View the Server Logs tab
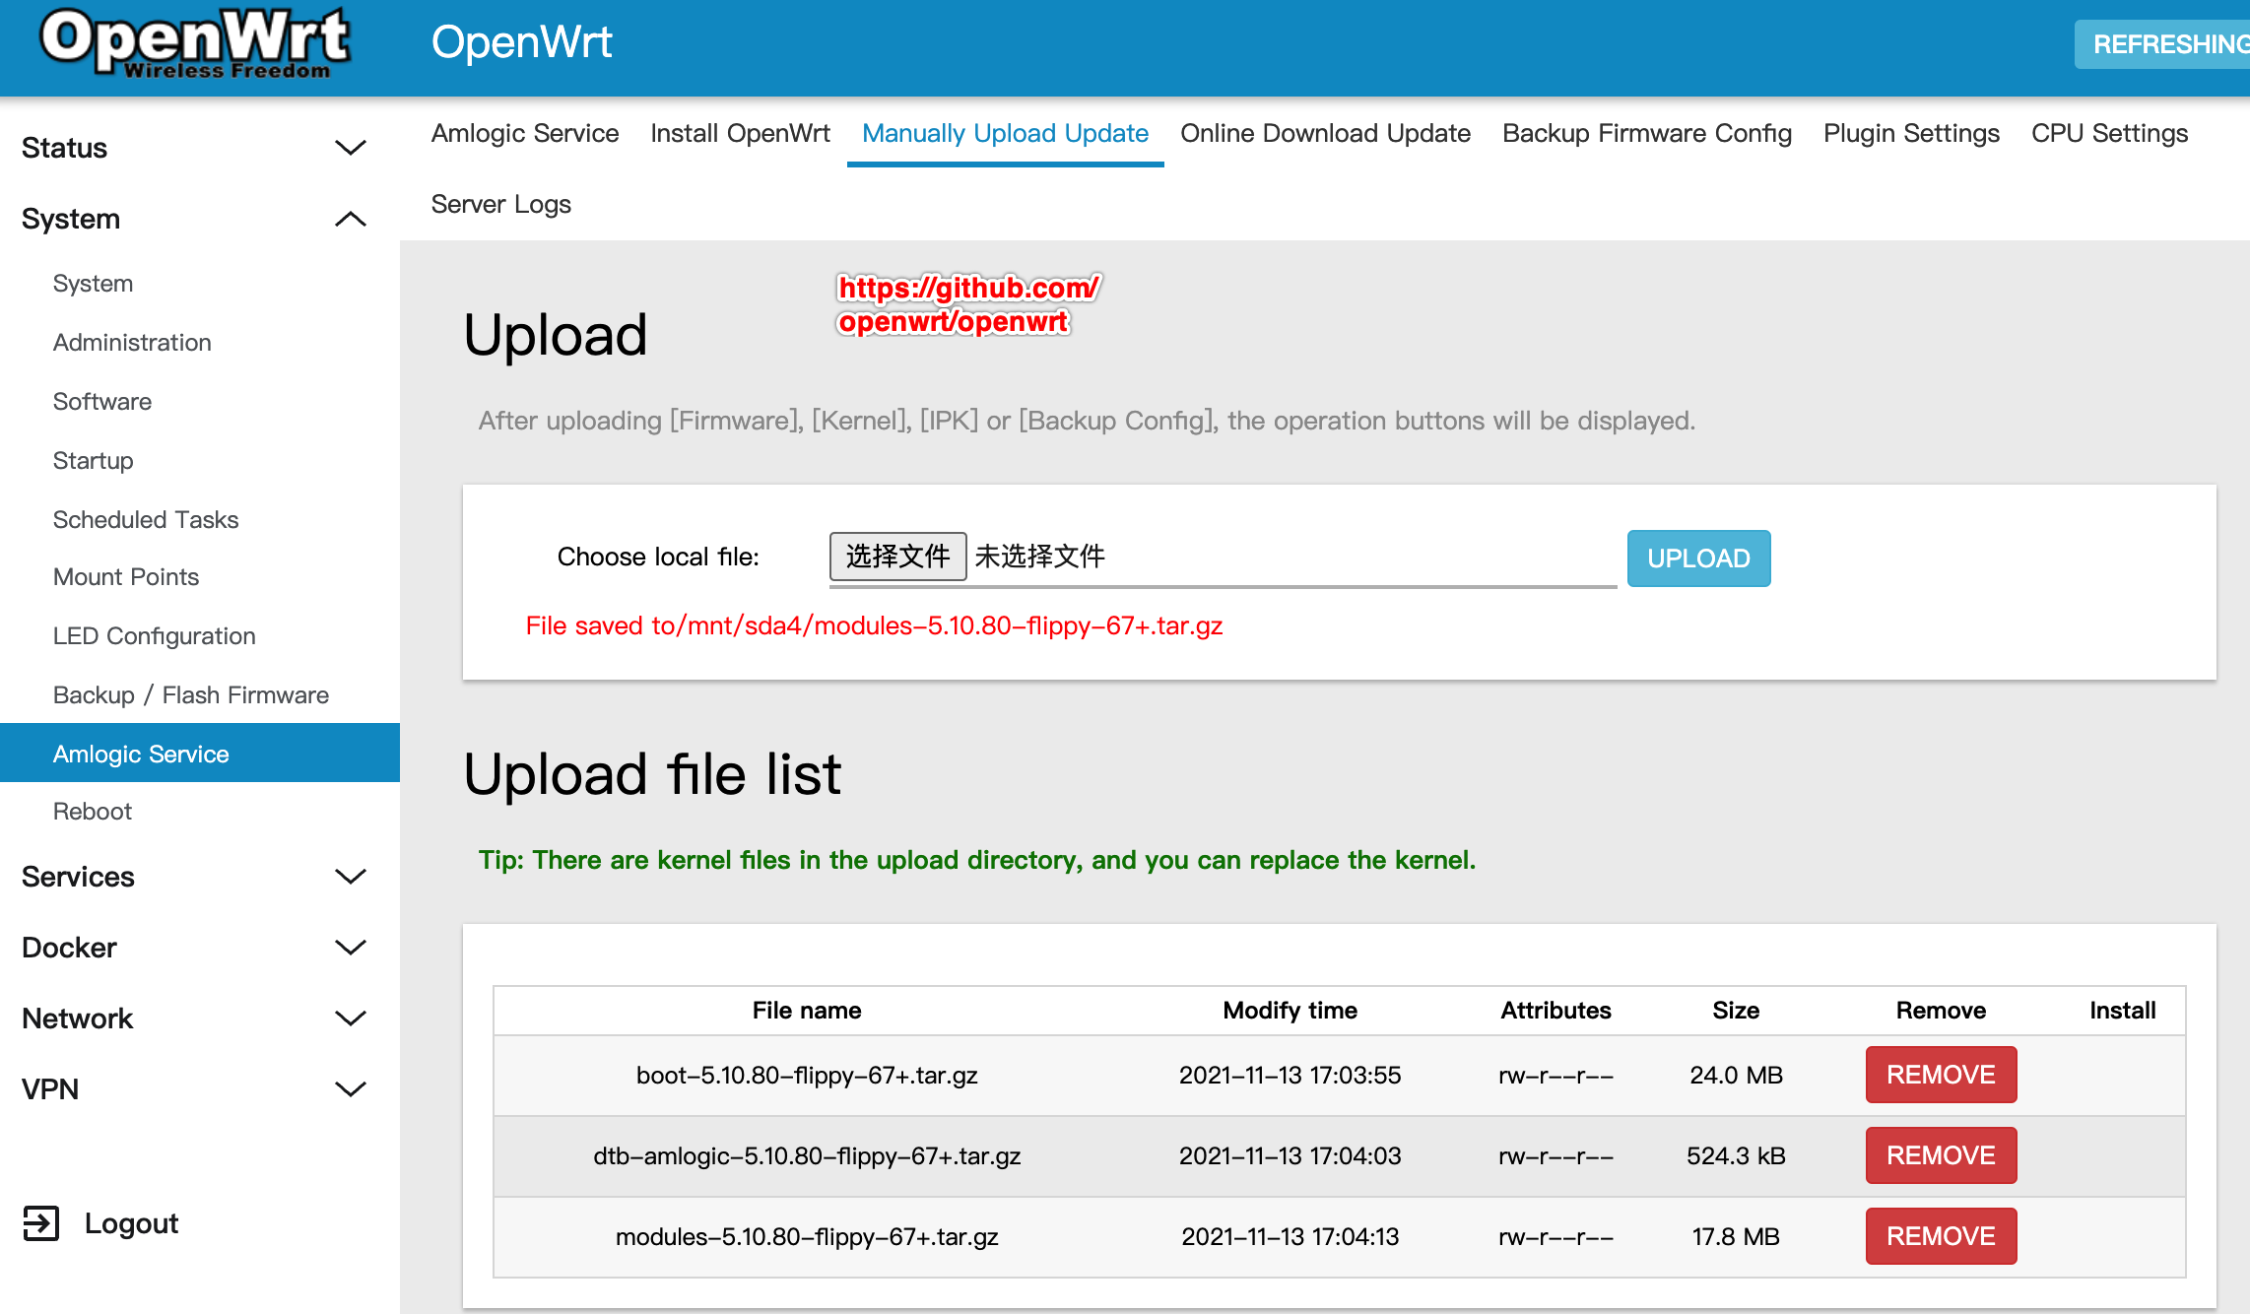Screen dimensions: 2250x1314 click(x=499, y=204)
